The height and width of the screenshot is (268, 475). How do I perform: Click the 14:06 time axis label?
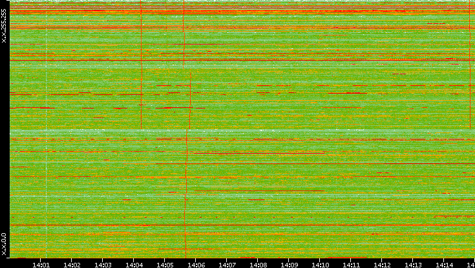pyautogui.click(x=196, y=265)
